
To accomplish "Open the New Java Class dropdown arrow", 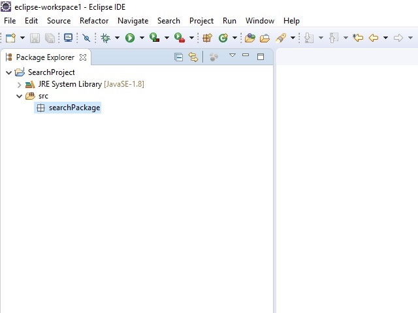I will click(x=234, y=38).
